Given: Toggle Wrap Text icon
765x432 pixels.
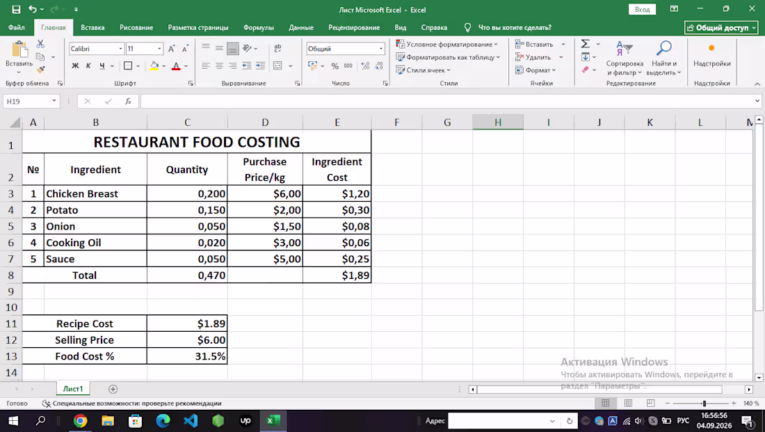Looking at the screenshot, I should (277, 48).
